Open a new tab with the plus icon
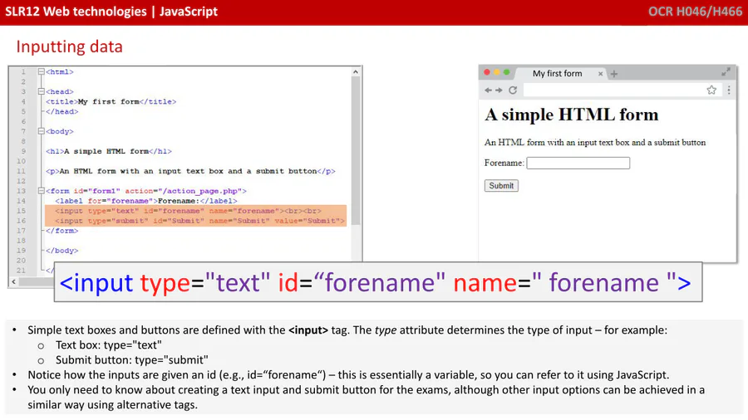Image resolution: width=748 pixels, height=420 pixels. coord(614,74)
